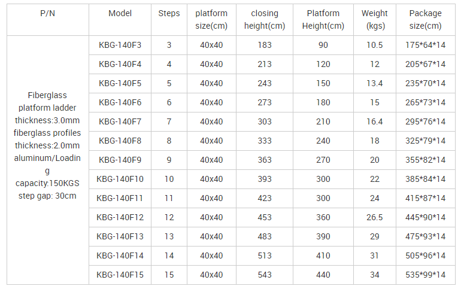This screenshot has height=289, width=464.
Task: Click weight value 26.5 cell
Action: coord(375,217)
